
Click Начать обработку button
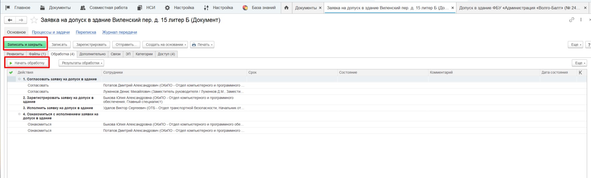(x=27, y=63)
